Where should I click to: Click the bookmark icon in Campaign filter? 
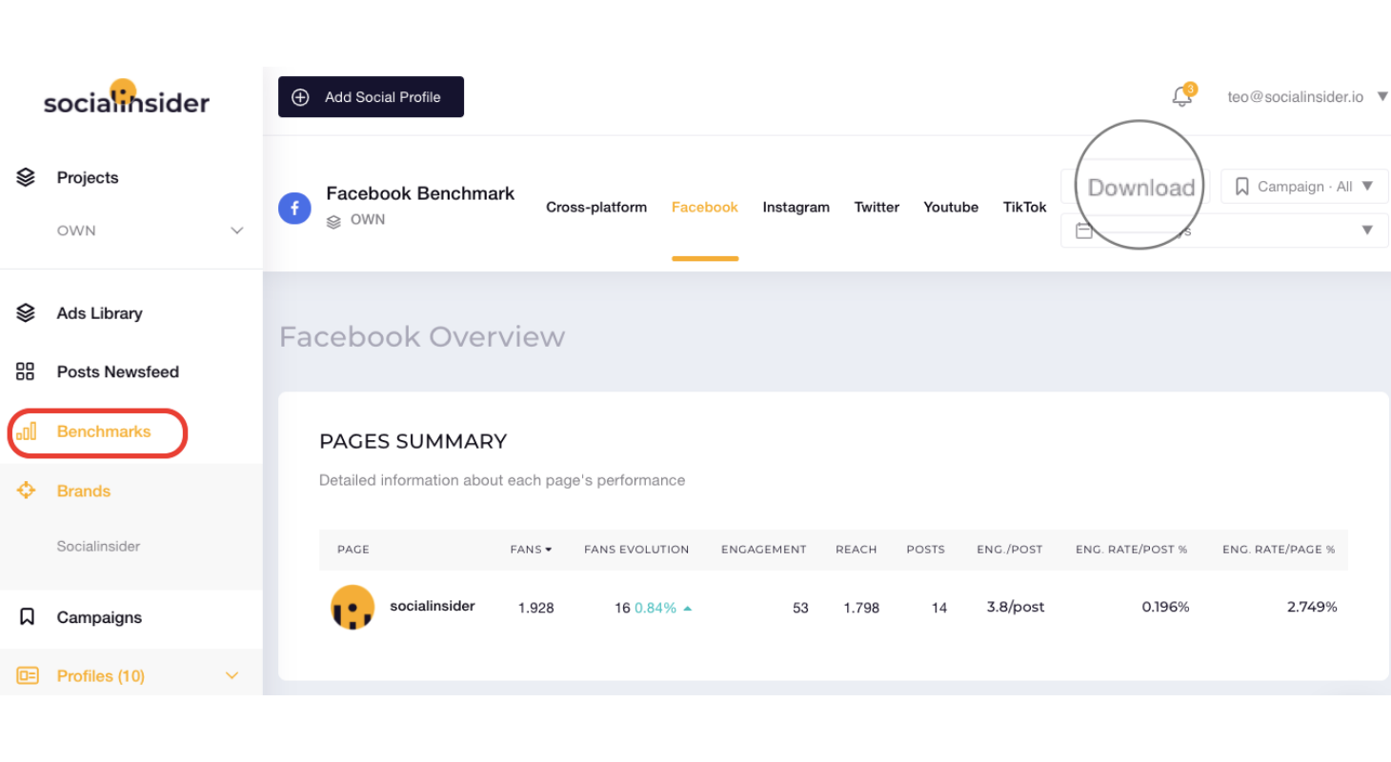[1241, 187]
